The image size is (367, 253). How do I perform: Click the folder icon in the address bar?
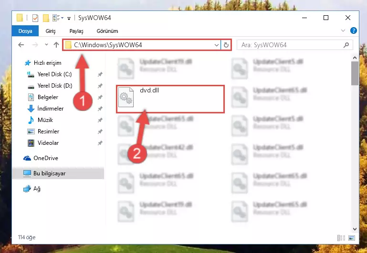tap(68, 45)
